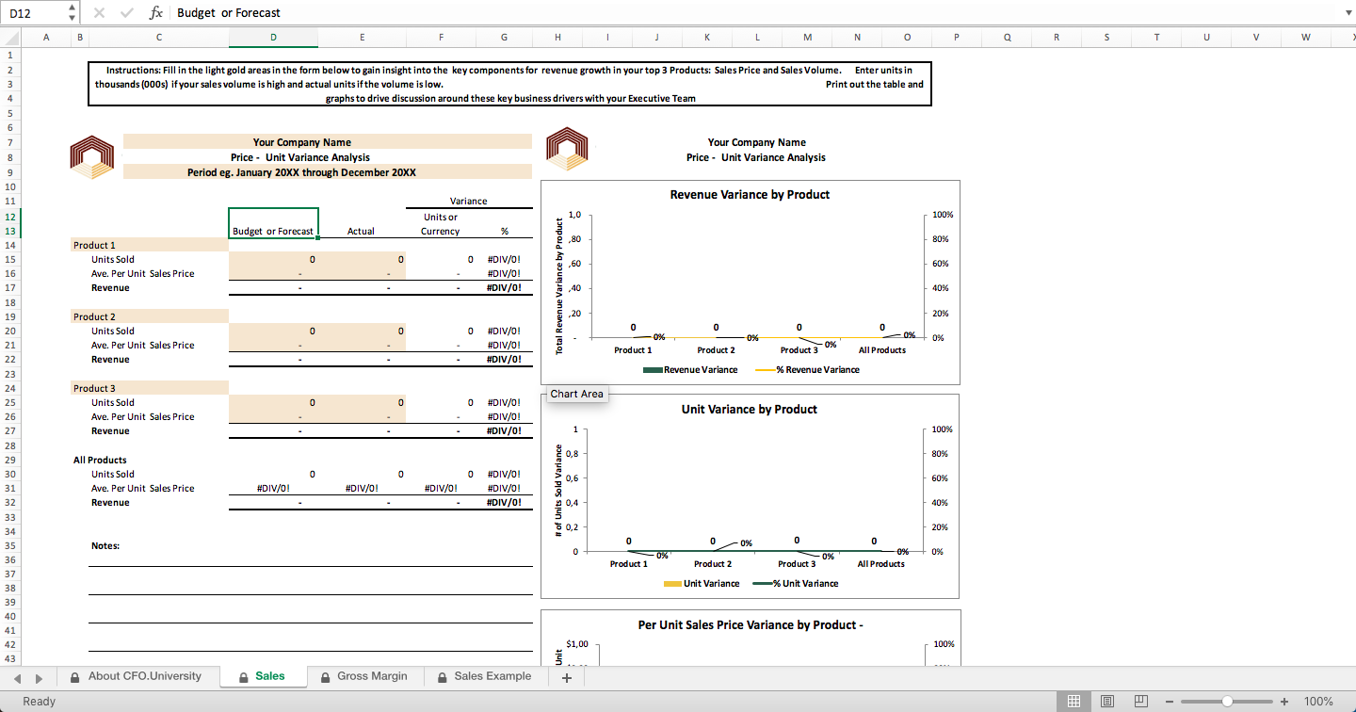Expand the formula bar chevron
1356x712 pixels.
tap(1347, 13)
